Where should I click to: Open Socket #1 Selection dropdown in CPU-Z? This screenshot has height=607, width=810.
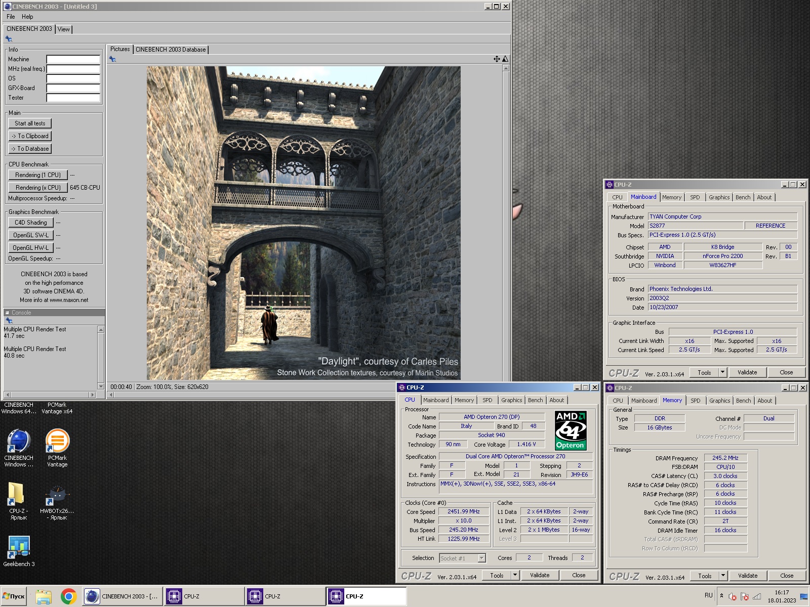[x=463, y=558]
